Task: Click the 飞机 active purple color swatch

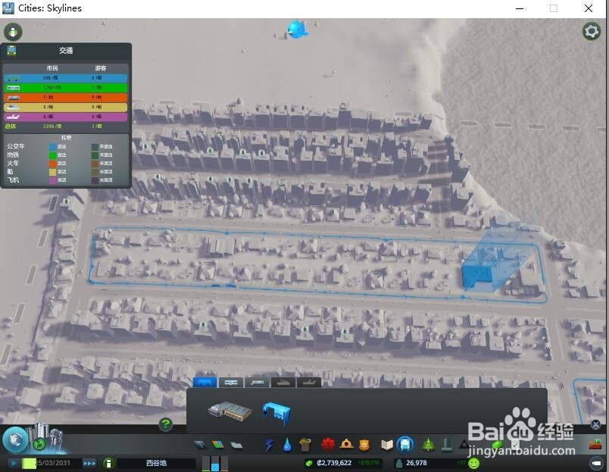Action: point(52,180)
